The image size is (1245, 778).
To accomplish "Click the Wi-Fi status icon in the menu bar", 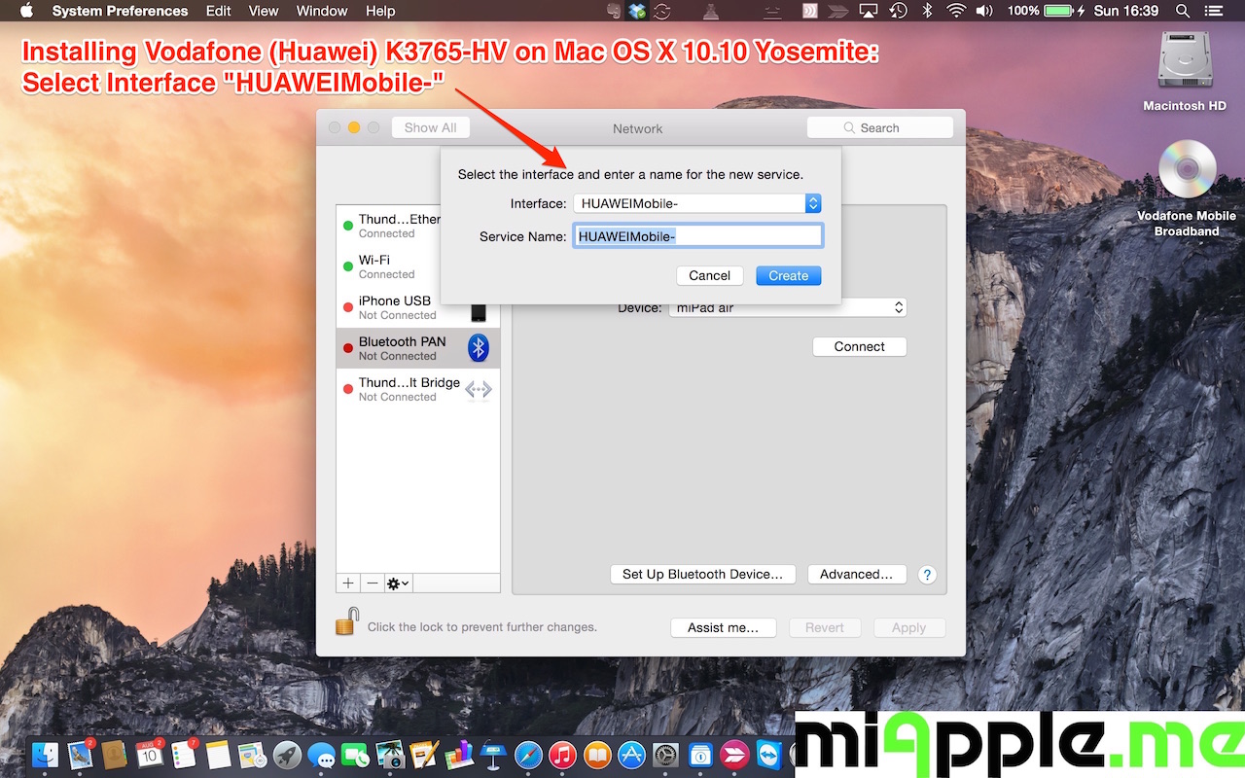I will pos(955,11).
